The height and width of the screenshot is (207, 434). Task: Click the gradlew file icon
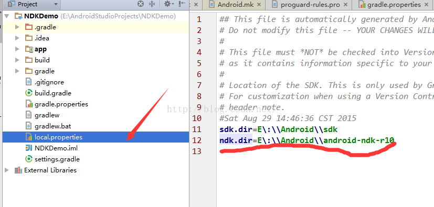point(28,115)
